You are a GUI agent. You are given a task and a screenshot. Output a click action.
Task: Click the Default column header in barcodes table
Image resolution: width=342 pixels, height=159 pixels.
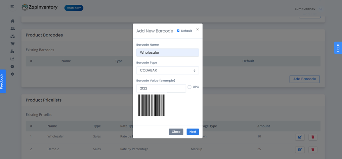tap(248, 61)
